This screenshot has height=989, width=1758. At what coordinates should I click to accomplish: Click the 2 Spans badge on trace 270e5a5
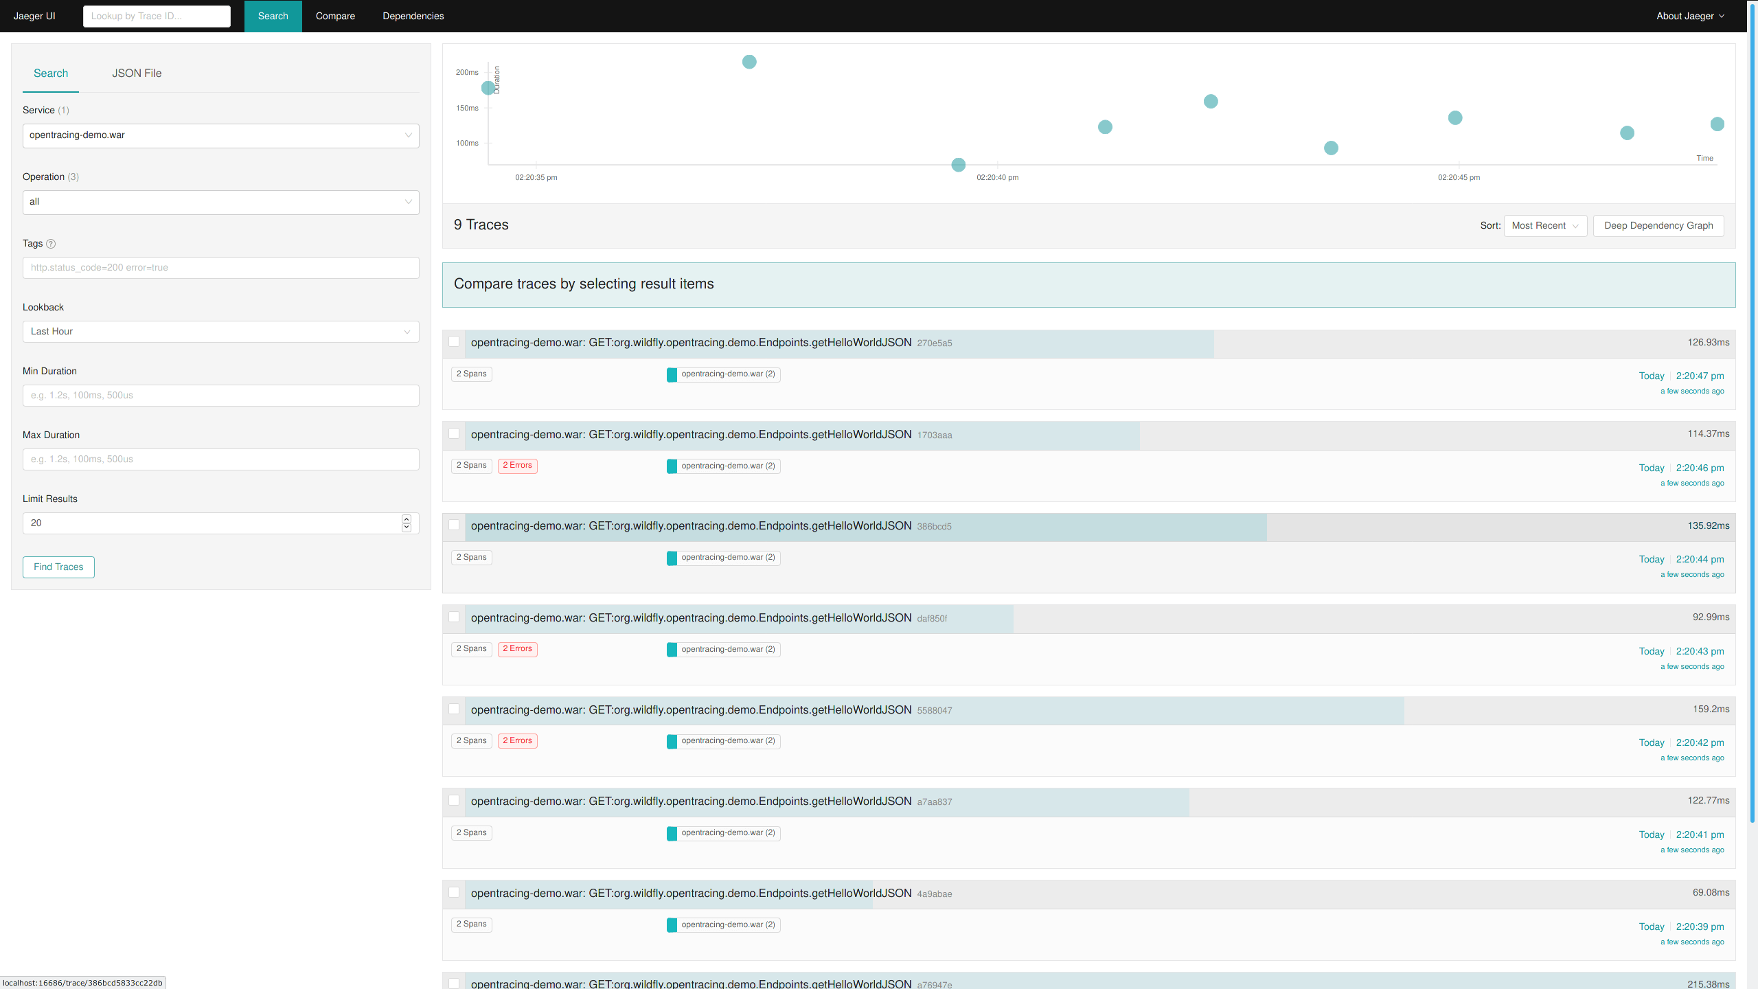471,374
